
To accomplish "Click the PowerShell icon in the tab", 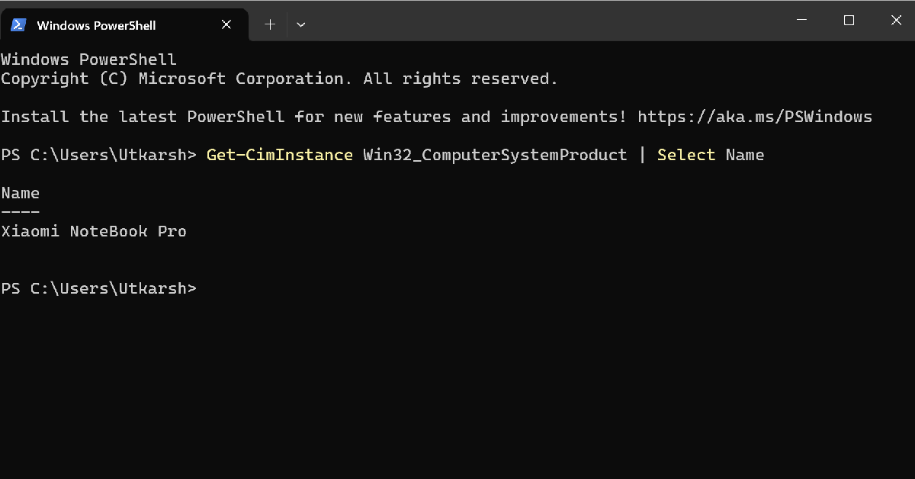I will pyautogui.click(x=17, y=25).
